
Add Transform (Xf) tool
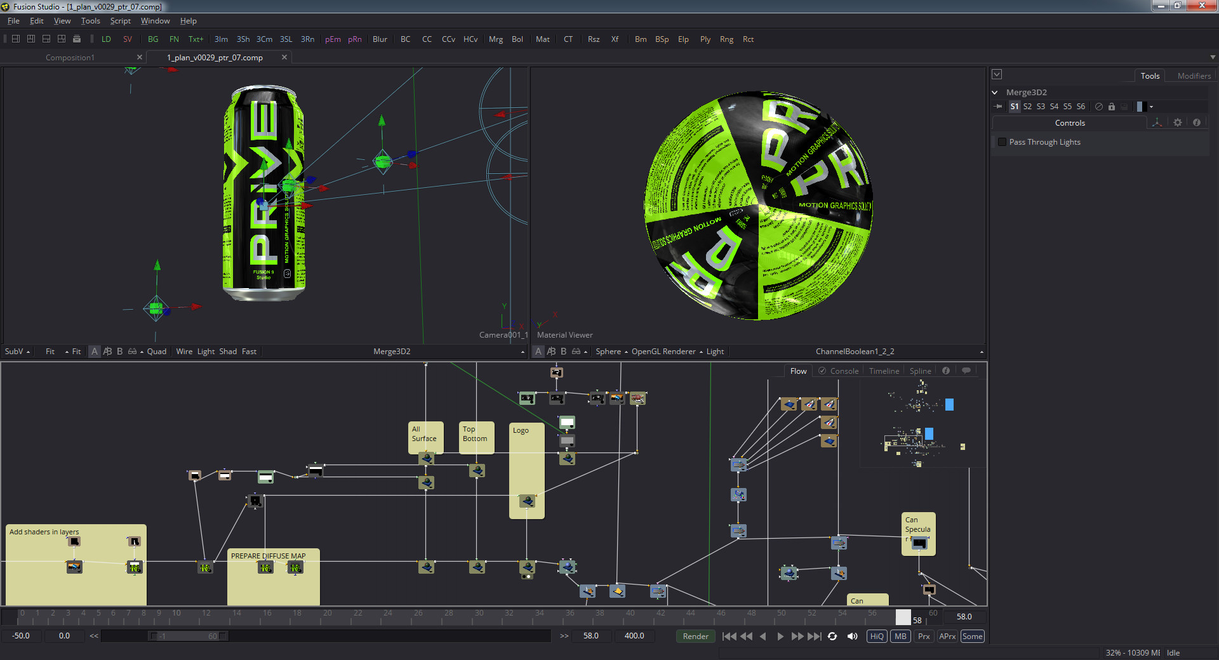coord(615,39)
